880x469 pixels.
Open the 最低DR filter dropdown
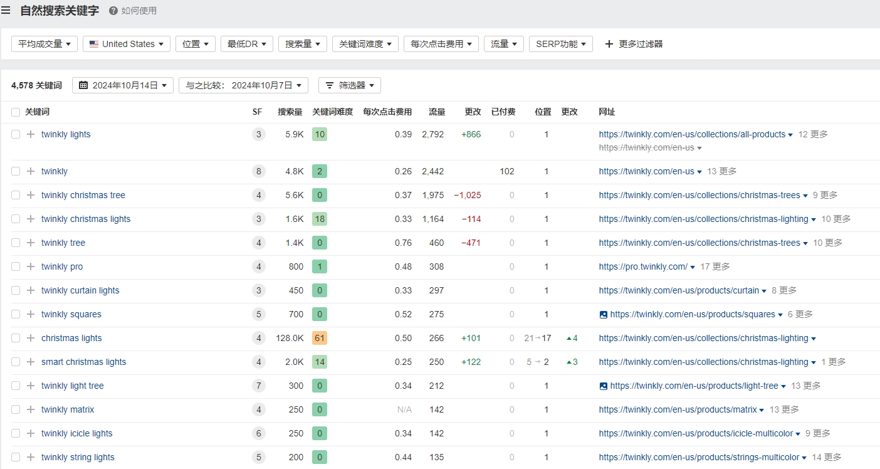[x=247, y=44]
